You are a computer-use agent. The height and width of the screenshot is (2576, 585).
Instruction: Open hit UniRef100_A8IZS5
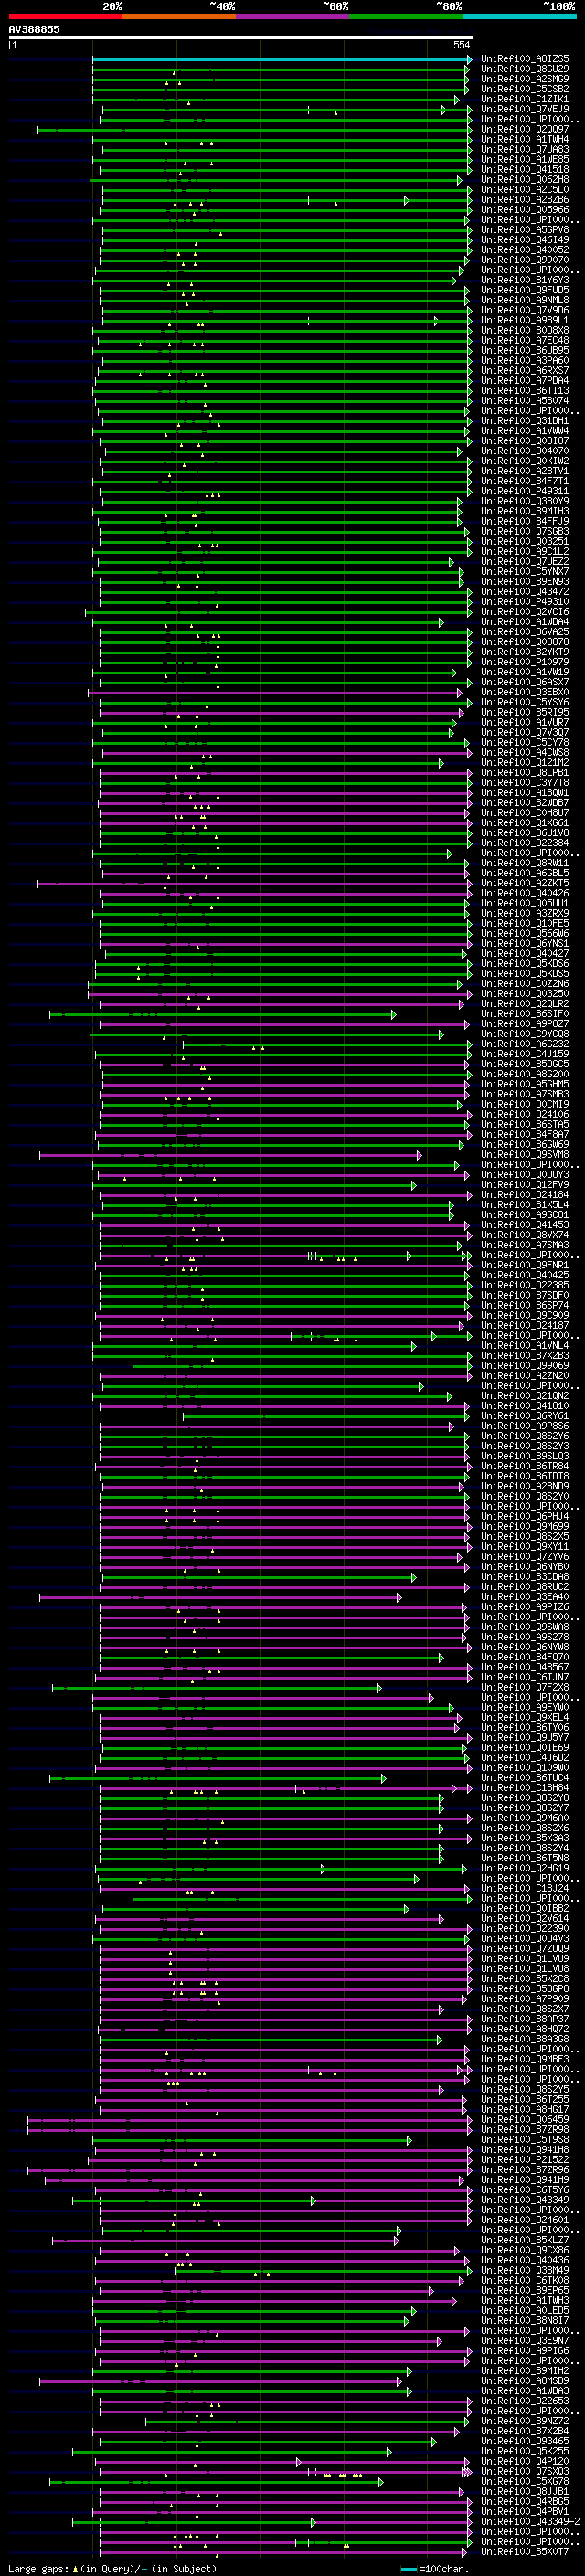[x=525, y=59]
